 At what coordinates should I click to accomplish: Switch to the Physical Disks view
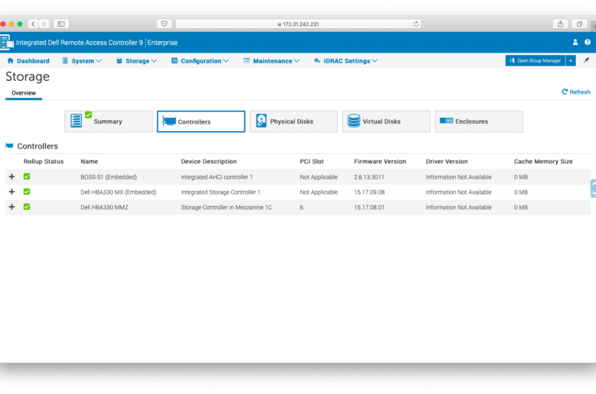(293, 121)
